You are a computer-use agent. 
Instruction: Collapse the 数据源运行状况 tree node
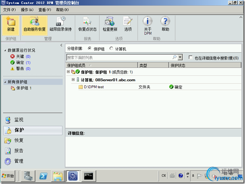[5, 50]
